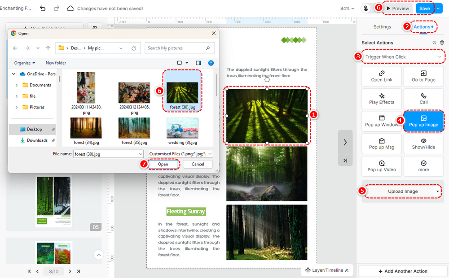Image resolution: width=449 pixels, height=278 pixels.
Task: Refresh the My pictures folder
Action: [x=133, y=48]
